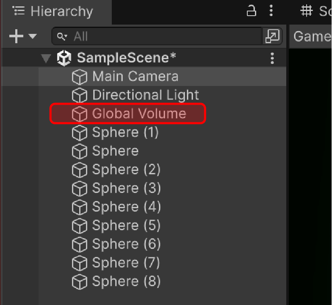Select the Sphere (7) object
The image size is (332, 305).
[x=126, y=263]
